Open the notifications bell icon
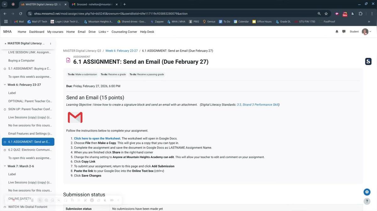377x211 pixels. [x=336, y=31]
